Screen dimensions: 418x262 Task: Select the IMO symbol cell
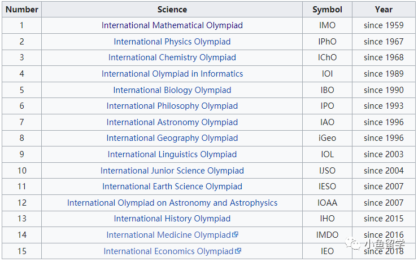pos(328,25)
